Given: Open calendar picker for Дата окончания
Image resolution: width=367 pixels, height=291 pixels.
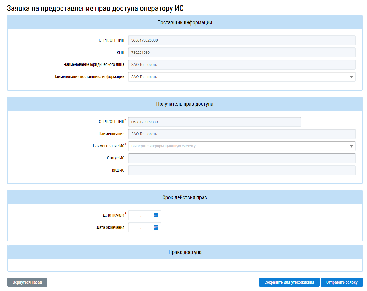Looking at the screenshot, I should pyautogui.click(x=156, y=228).
